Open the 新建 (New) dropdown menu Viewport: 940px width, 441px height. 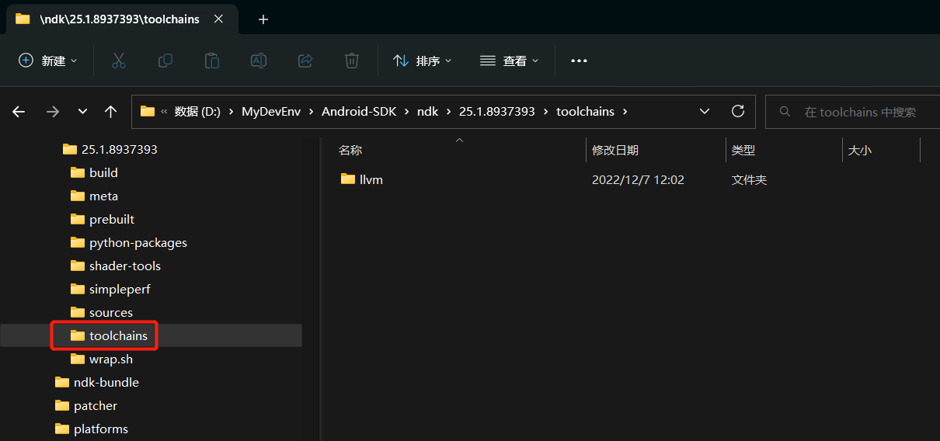tap(48, 61)
